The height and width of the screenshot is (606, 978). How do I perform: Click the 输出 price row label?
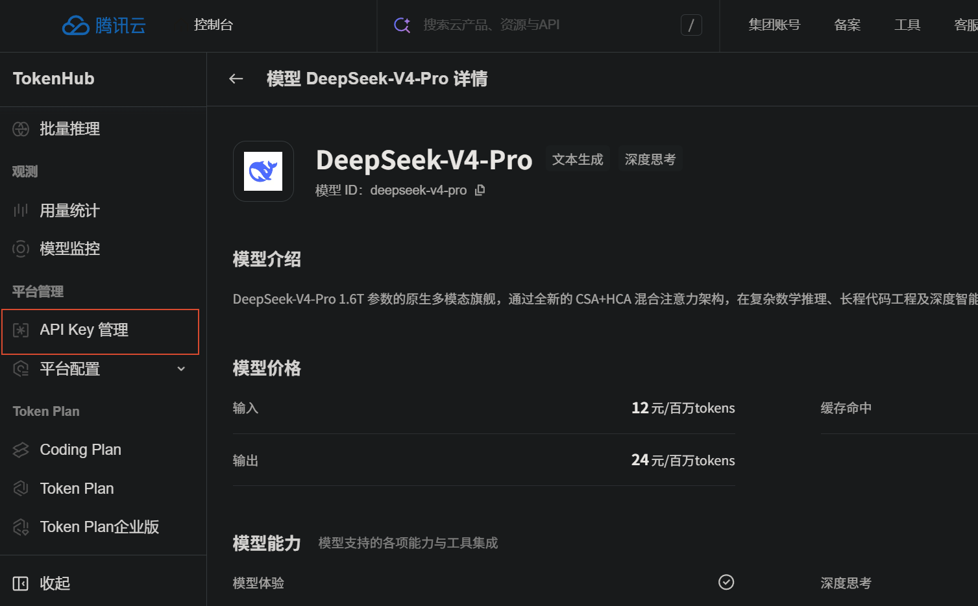(x=245, y=461)
